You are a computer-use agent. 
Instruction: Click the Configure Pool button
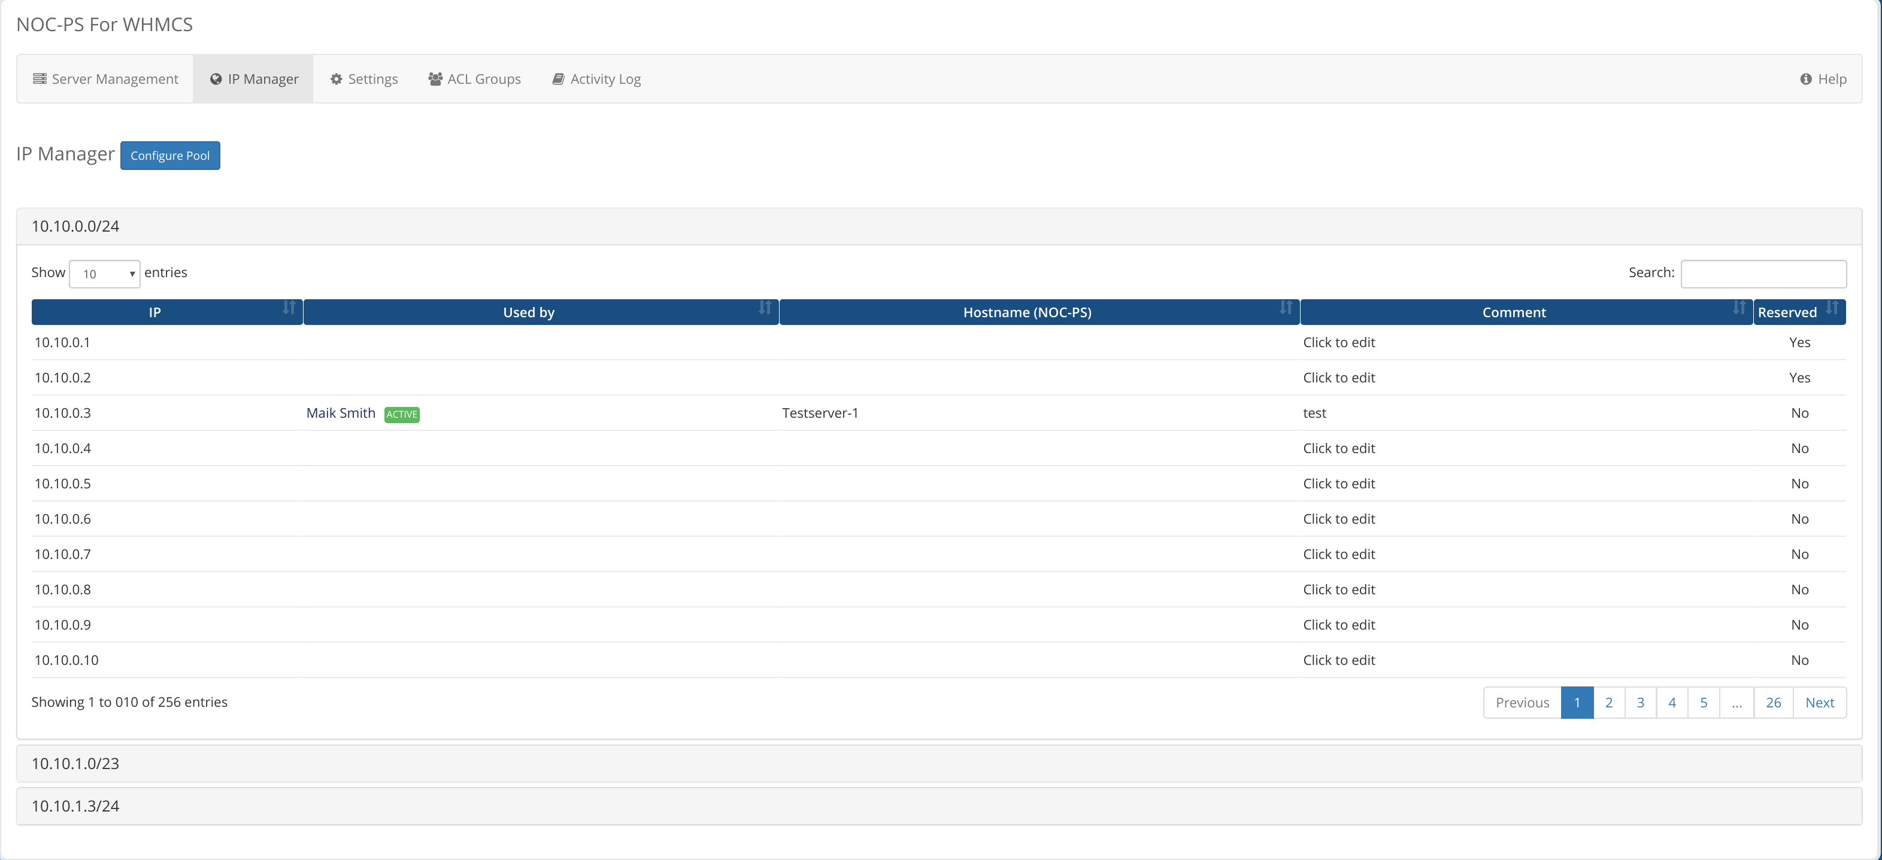[x=169, y=156]
